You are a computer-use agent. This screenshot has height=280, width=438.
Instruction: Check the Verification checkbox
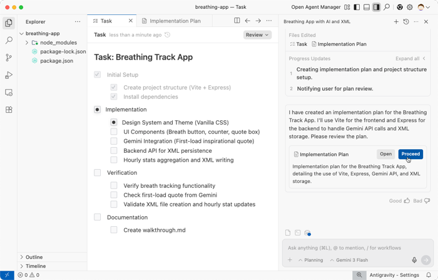click(98, 173)
